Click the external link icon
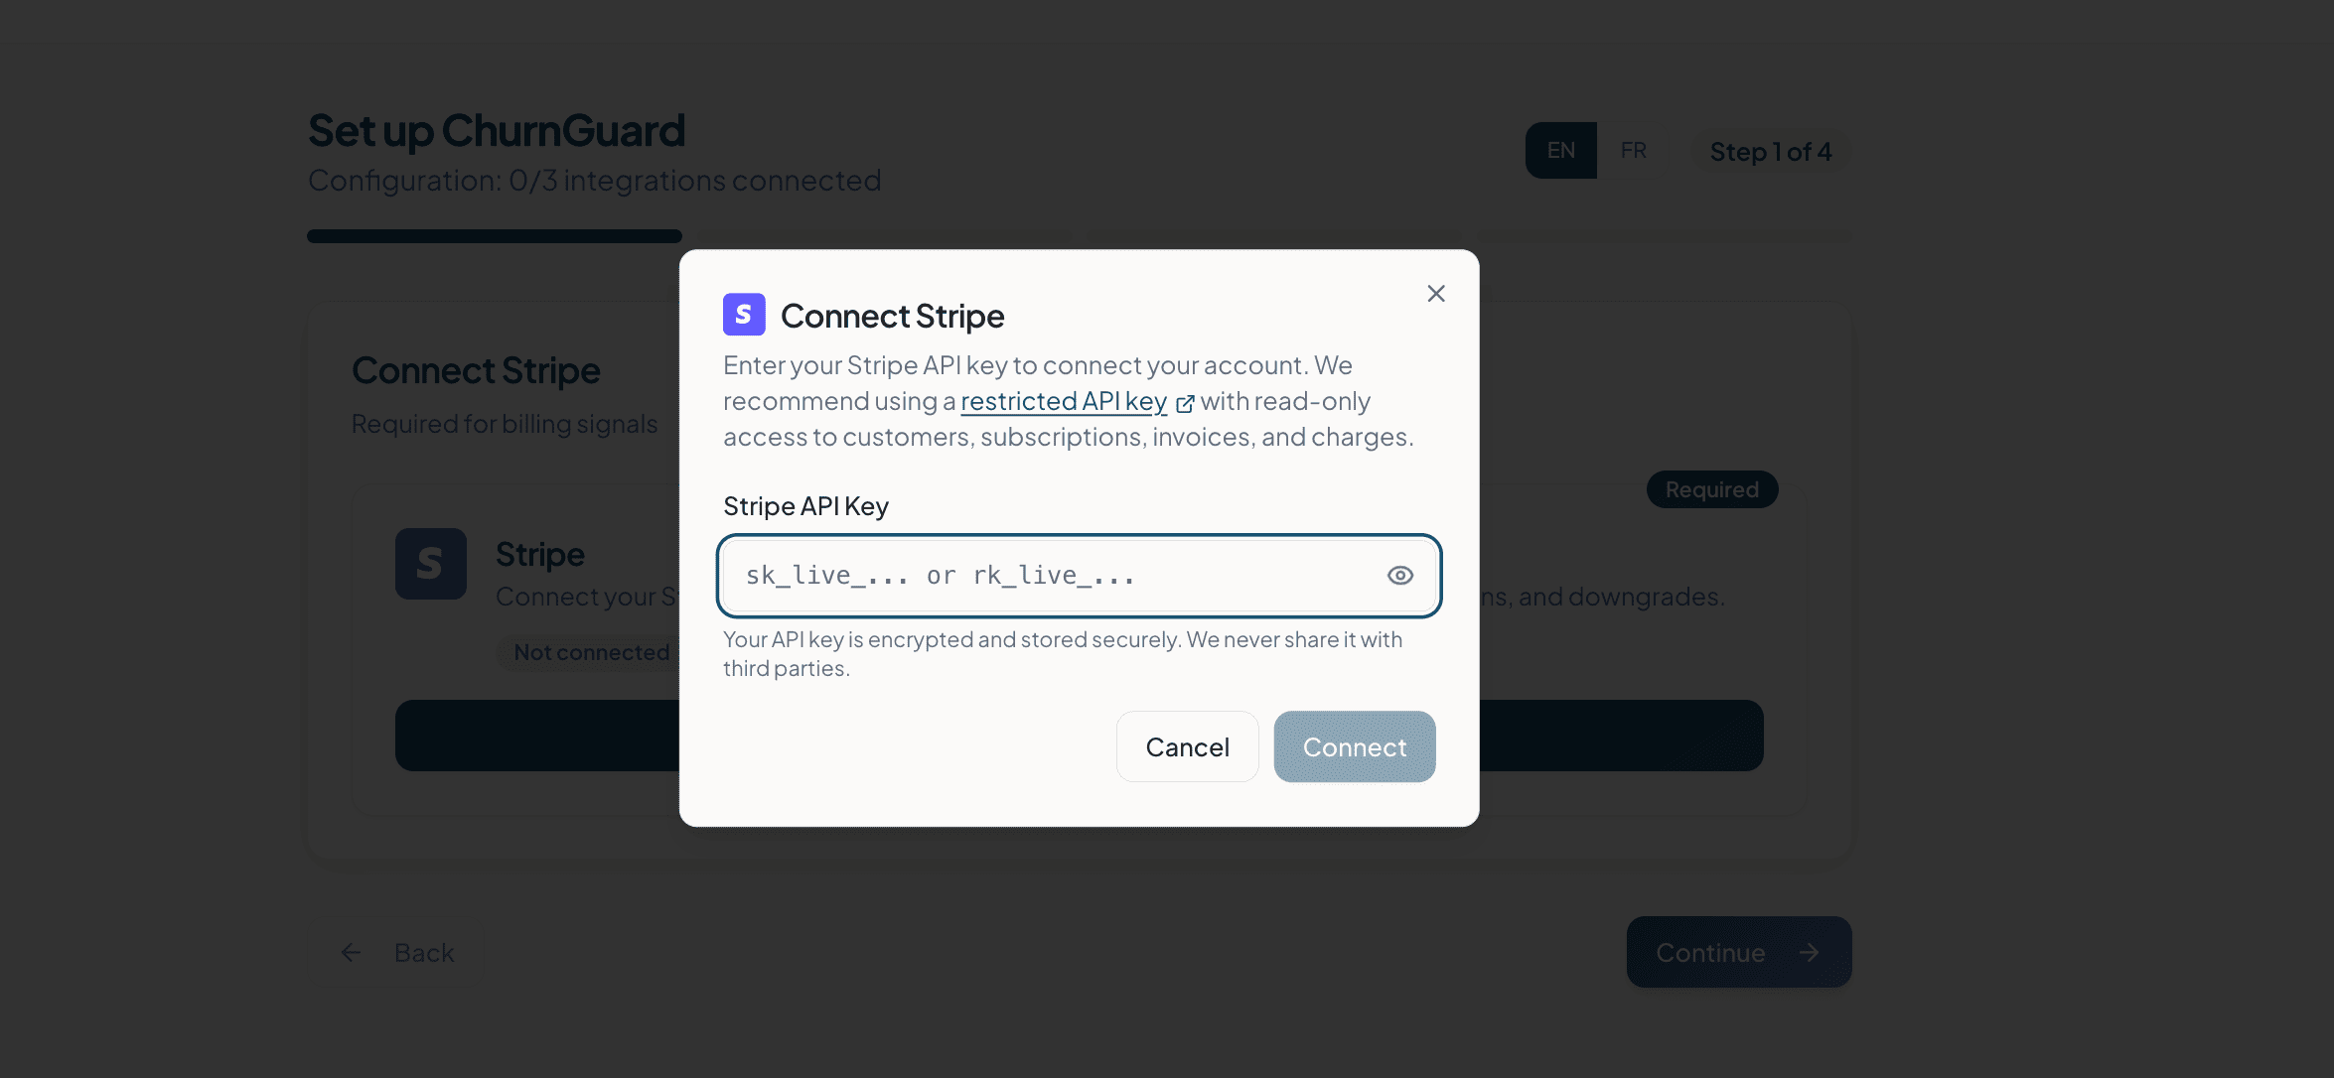 click(1185, 403)
